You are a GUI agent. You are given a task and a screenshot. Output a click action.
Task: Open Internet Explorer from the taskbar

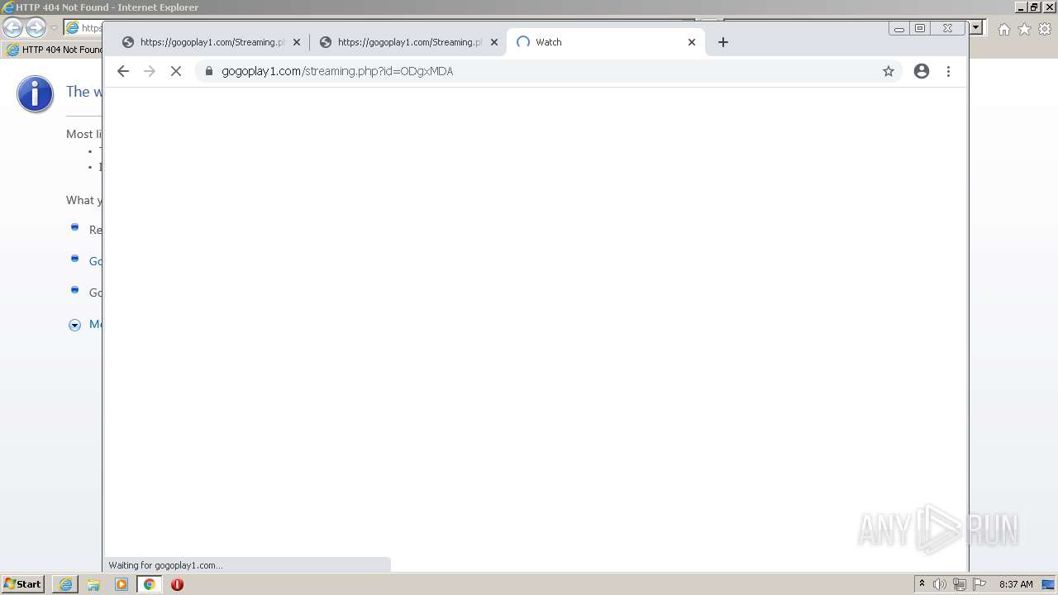click(x=65, y=584)
